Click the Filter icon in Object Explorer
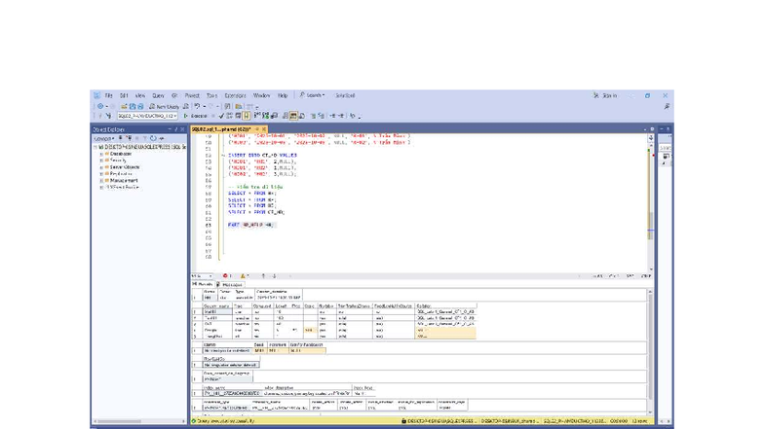Screen dimensions: 764x429 (144, 138)
